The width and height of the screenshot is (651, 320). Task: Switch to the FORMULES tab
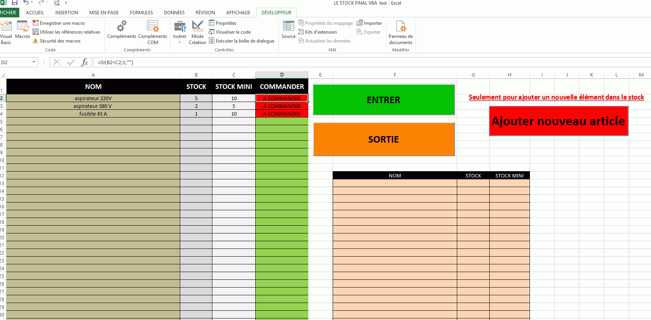point(141,13)
